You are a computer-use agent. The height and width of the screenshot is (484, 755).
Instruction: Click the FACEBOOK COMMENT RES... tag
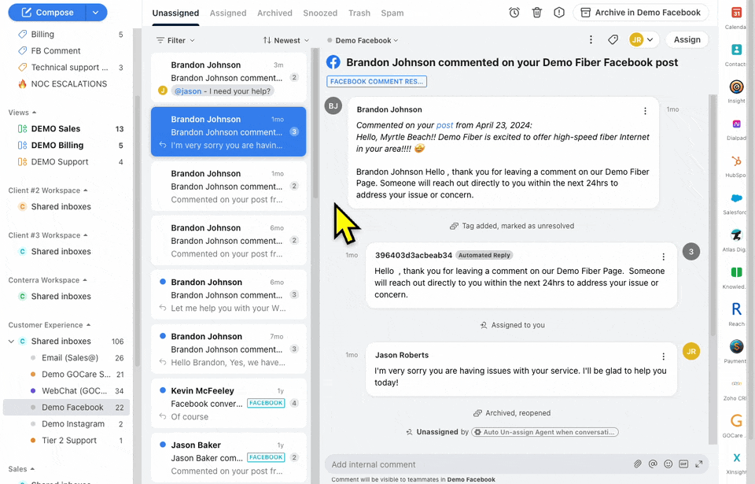pyautogui.click(x=377, y=82)
